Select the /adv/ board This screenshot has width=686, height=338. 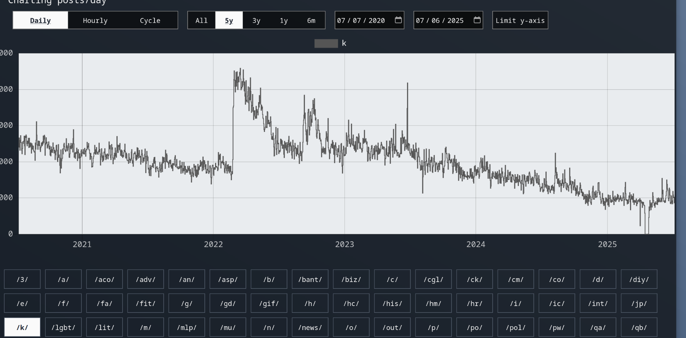click(x=145, y=279)
